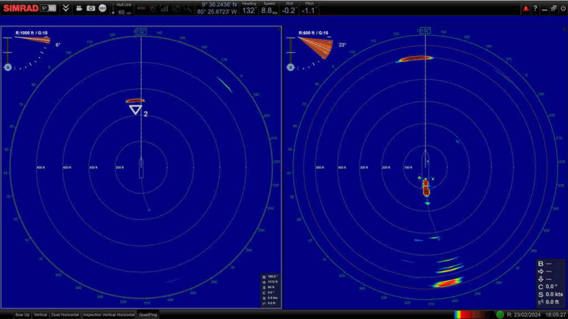Viewport: 568px width, 319px height.
Task: Click the 94 ft depth value in left info box
Action: click(x=270, y=287)
